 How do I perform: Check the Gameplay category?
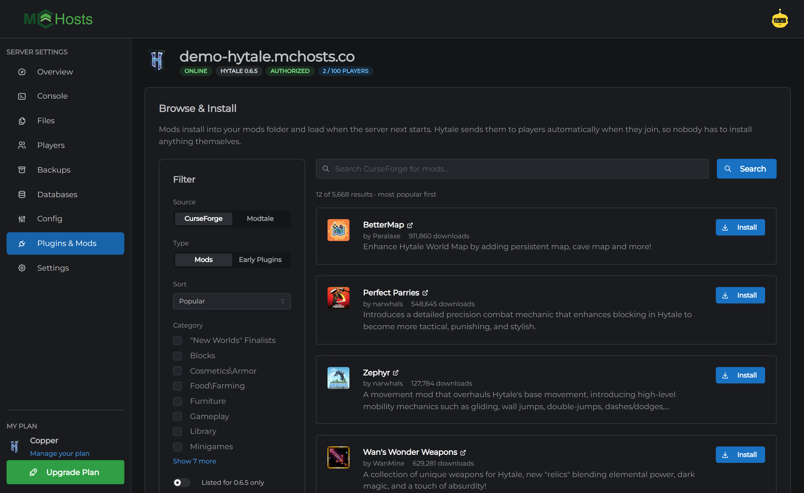[177, 416]
